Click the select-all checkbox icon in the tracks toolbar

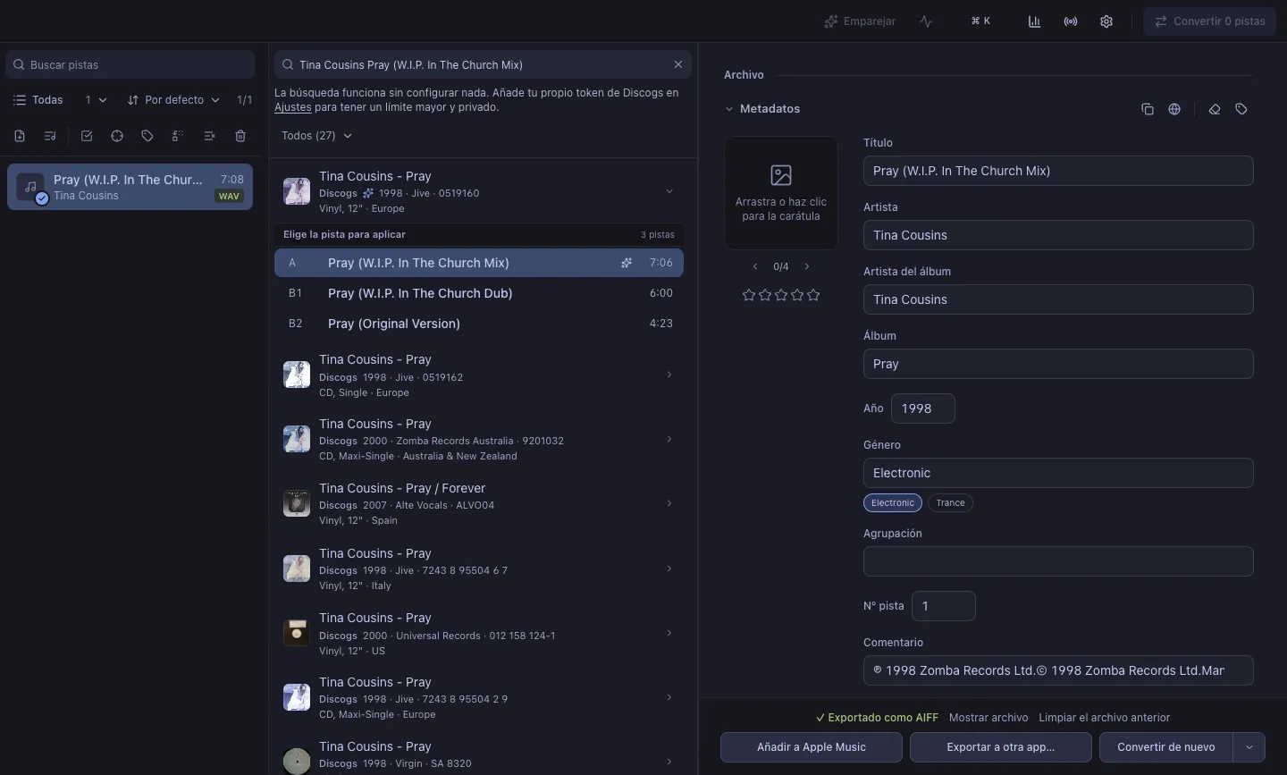(x=87, y=136)
